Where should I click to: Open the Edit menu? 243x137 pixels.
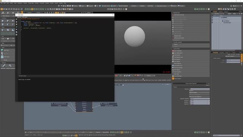5,3
